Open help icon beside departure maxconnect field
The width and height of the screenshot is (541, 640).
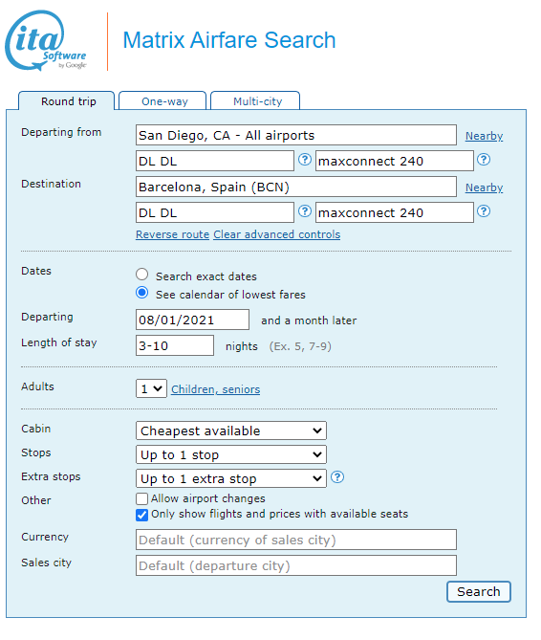click(x=484, y=160)
